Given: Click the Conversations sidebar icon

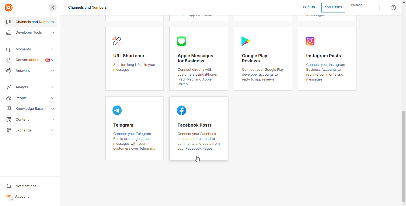Looking at the screenshot, I should pos(9,60).
